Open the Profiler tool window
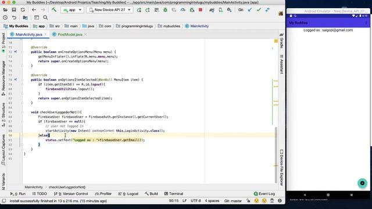The width and height of the screenshot is (372, 209). point(103,193)
